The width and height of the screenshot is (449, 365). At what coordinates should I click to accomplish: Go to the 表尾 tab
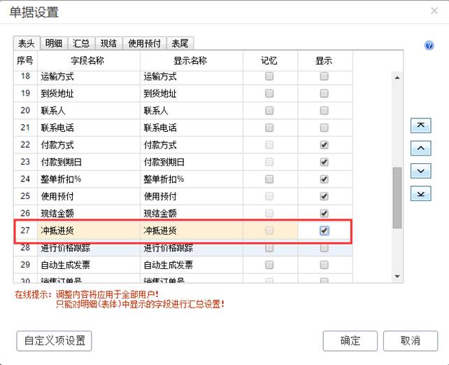(180, 43)
